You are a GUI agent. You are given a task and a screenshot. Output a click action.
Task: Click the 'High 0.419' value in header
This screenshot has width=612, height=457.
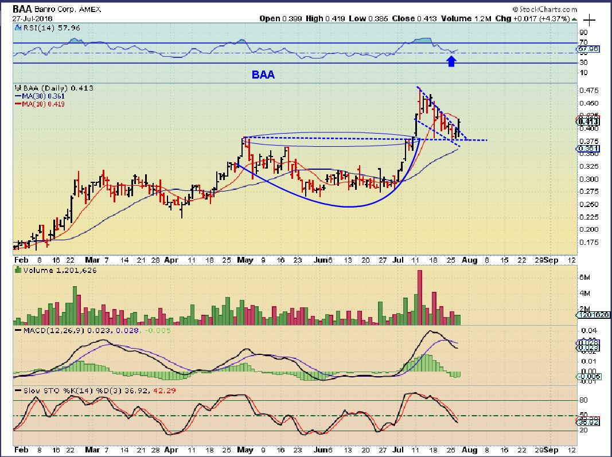(326, 18)
